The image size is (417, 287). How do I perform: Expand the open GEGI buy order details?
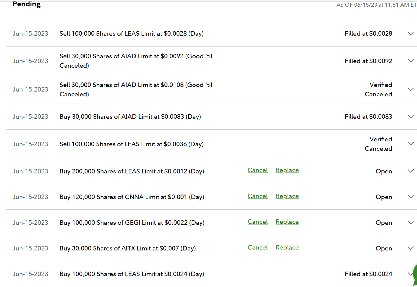tap(411, 223)
